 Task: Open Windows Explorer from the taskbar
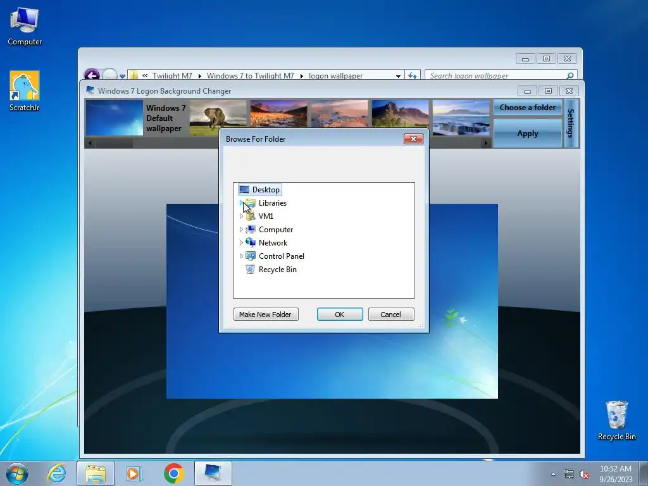coord(96,473)
